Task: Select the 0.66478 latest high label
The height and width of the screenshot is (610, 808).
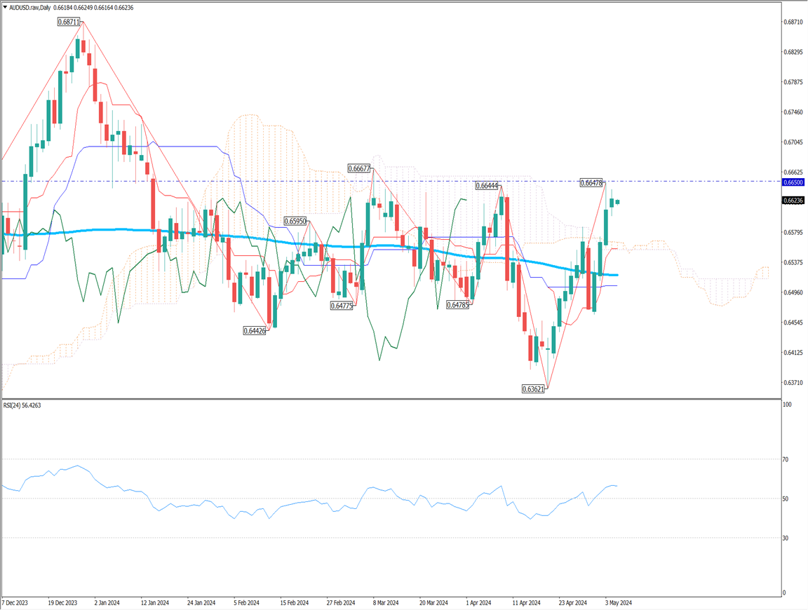Action: 592,183
